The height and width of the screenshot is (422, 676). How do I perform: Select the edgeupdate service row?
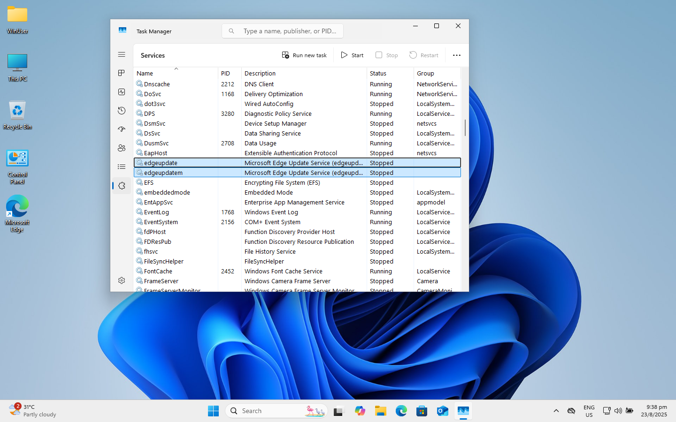pos(297,163)
